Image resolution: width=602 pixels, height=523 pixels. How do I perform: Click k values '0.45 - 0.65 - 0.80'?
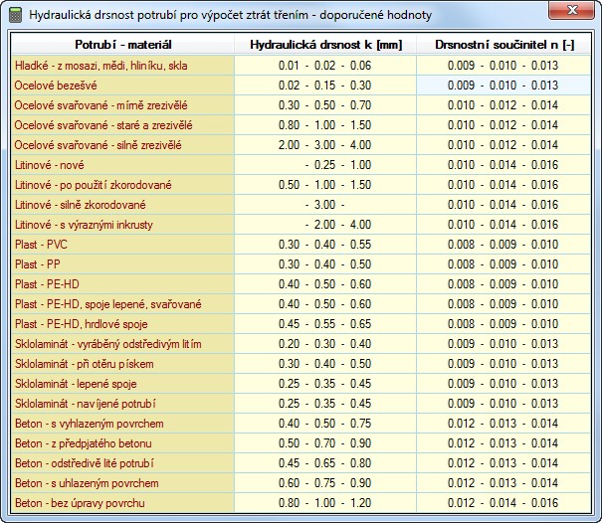click(x=325, y=463)
